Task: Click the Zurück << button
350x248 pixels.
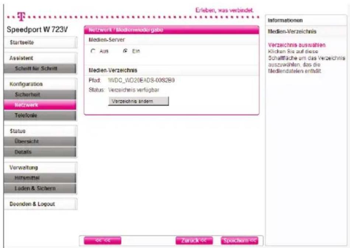Action: click(194, 241)
